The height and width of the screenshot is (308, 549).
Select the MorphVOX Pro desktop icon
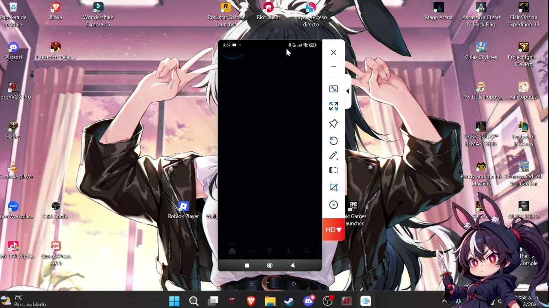pyautogui.click(x=14, y=91)
